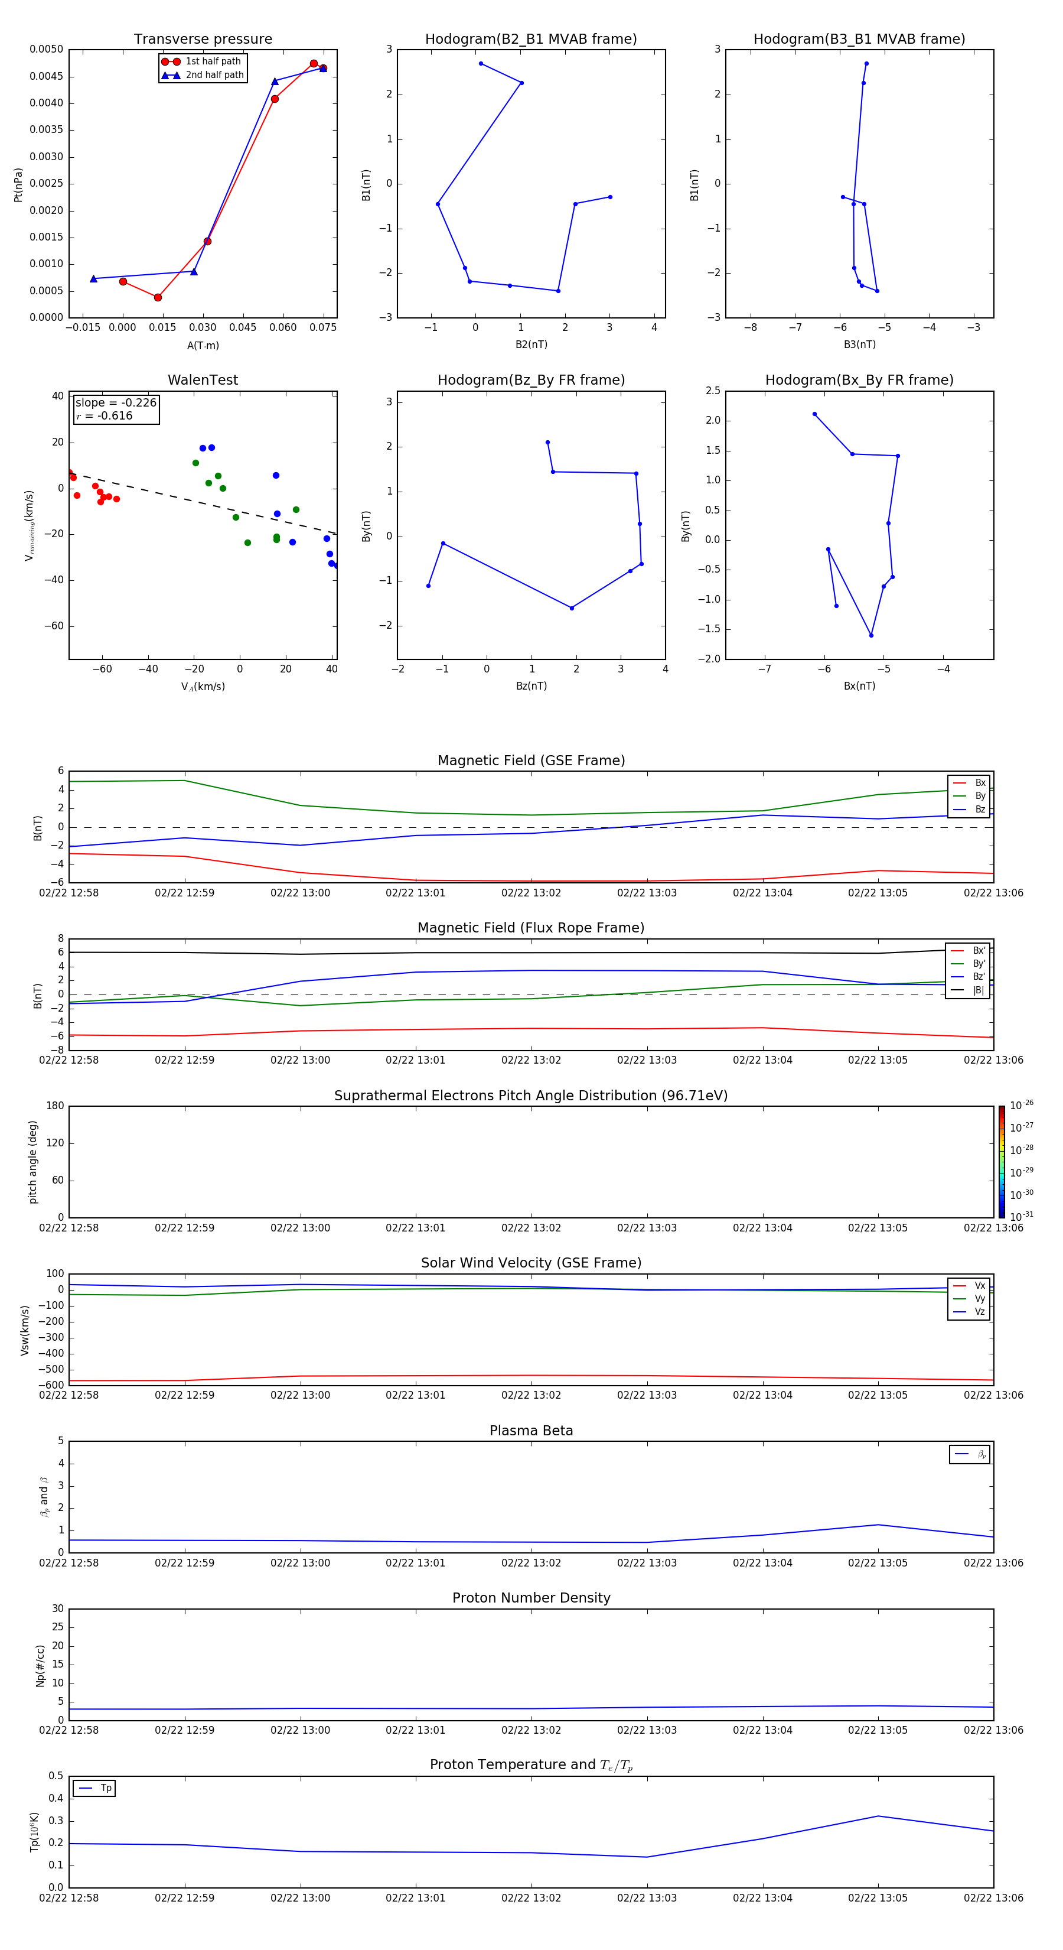Click the 10^-31 colorbar tick label
The width and height of the screenshot is (1063, 1950).
coord(1022,1217)
